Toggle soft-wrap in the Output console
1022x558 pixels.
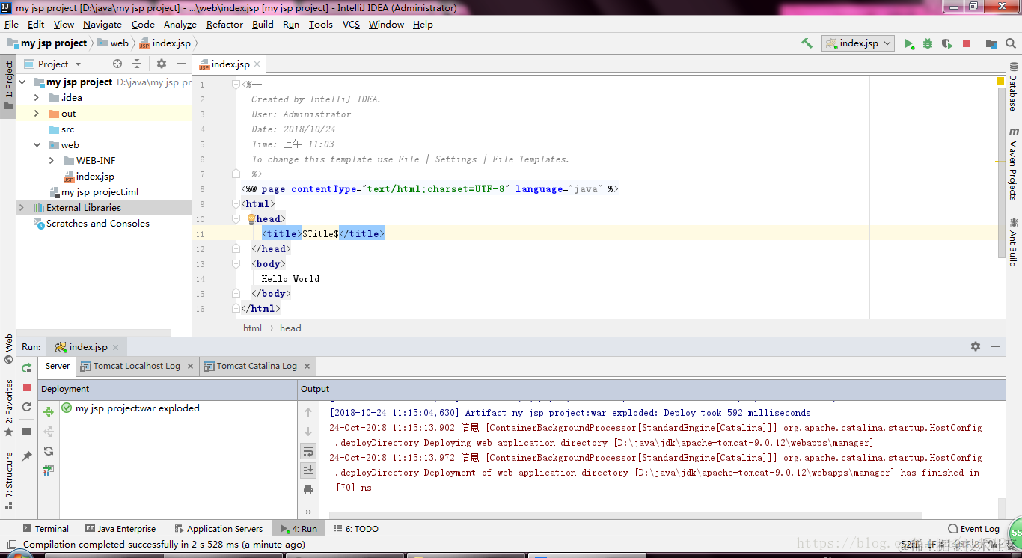[308, 451]
